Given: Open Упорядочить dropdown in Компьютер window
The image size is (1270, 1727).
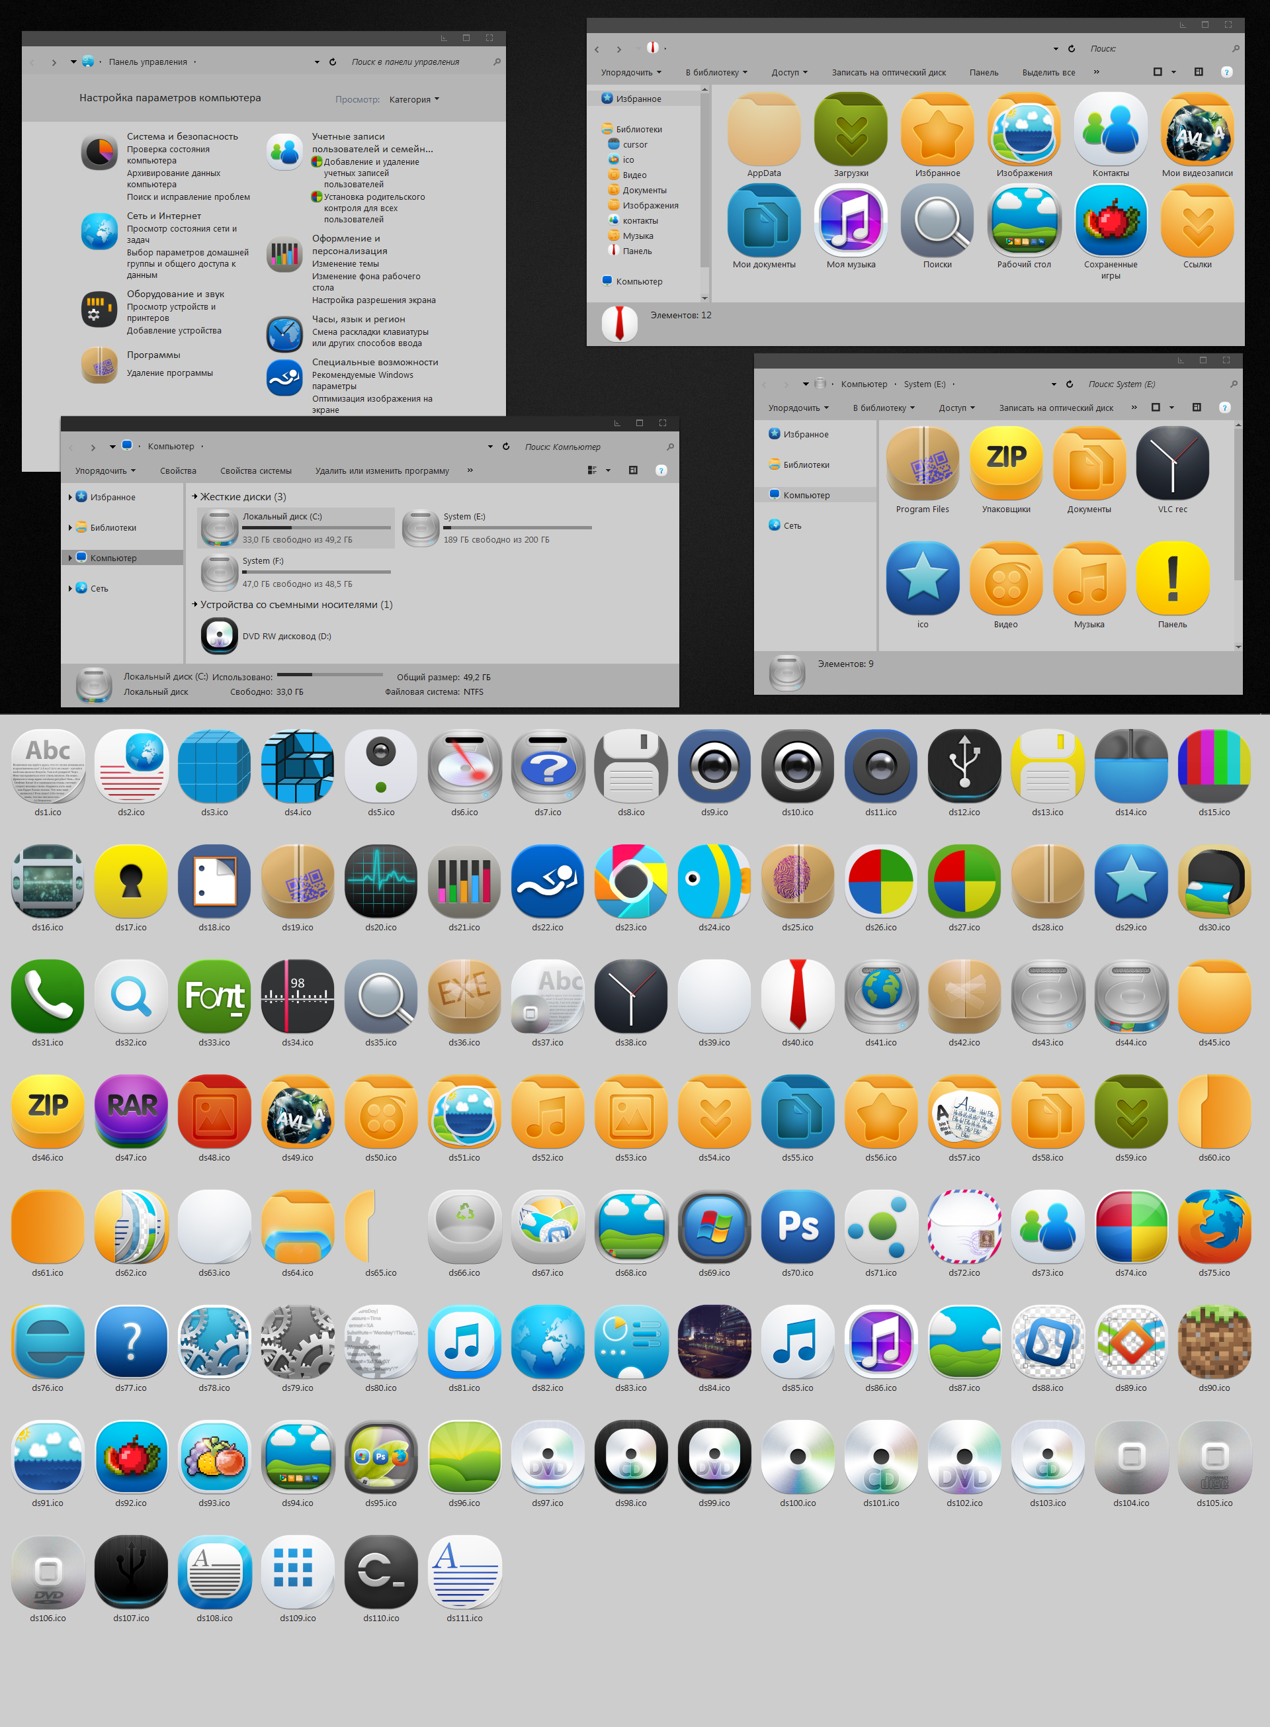Looking at the screenshot, I should (x=105, y=470).
